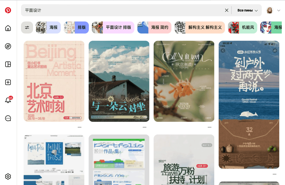Open notifications bell with 45 badge

click(8, 100)
